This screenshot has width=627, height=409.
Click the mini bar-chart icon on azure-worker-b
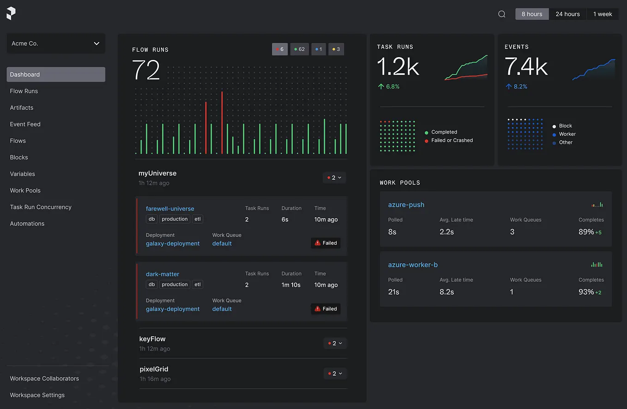click(x=596, y=264)
